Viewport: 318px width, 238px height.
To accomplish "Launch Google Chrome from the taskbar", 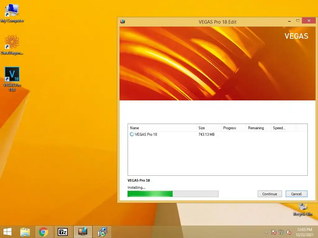I will [x=43, y=232].
